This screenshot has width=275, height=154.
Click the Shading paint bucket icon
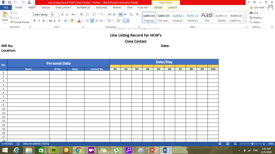[x=118, y=21]
